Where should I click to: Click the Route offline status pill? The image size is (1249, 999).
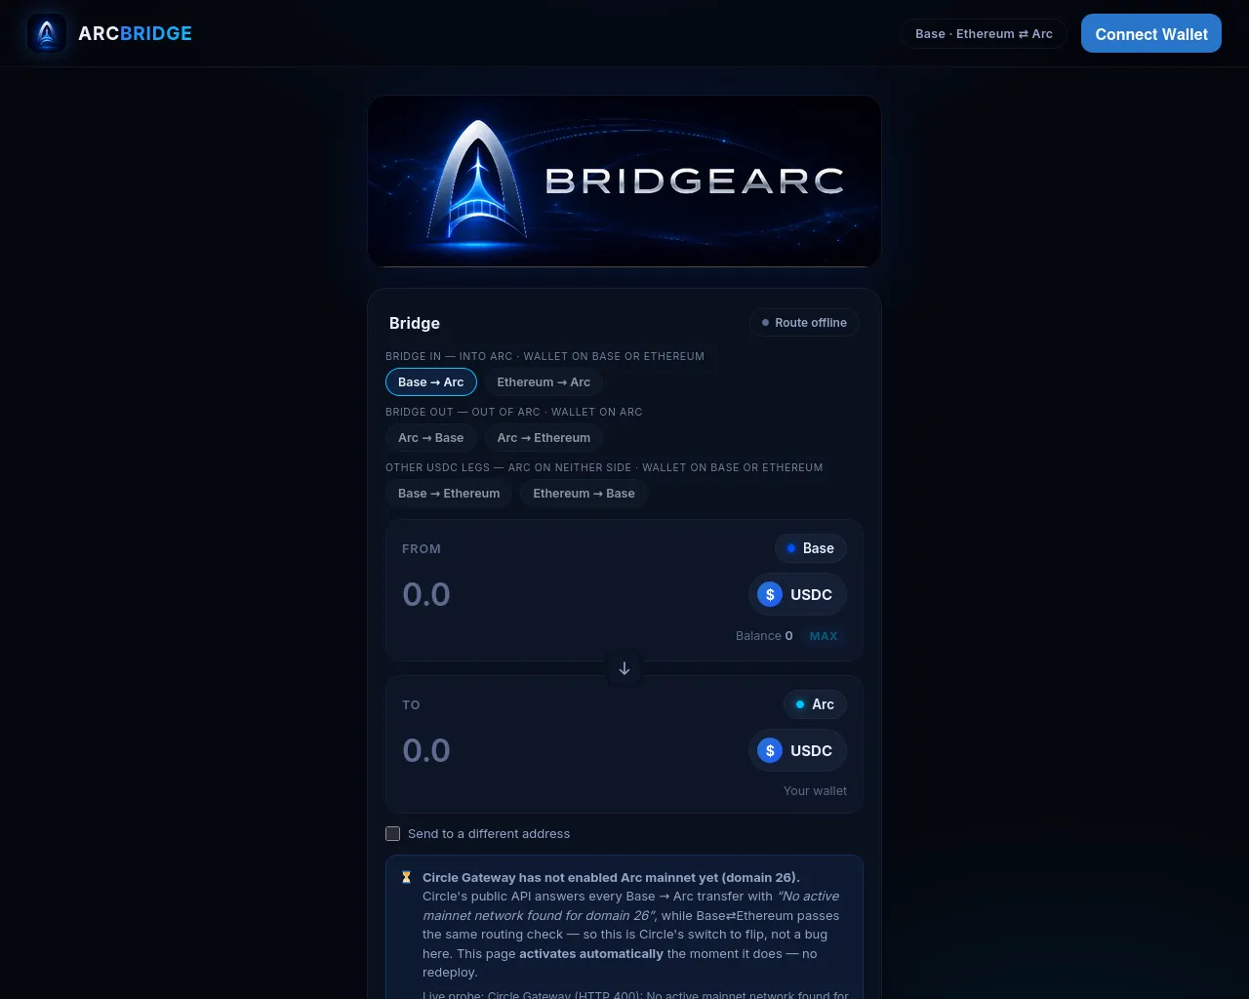pyautogui.click(x=804, y=322)
